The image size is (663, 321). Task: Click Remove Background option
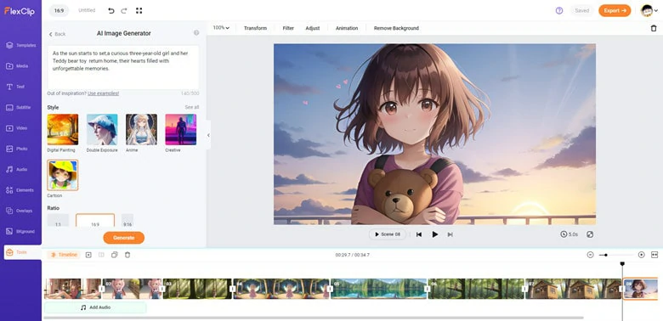396,28
